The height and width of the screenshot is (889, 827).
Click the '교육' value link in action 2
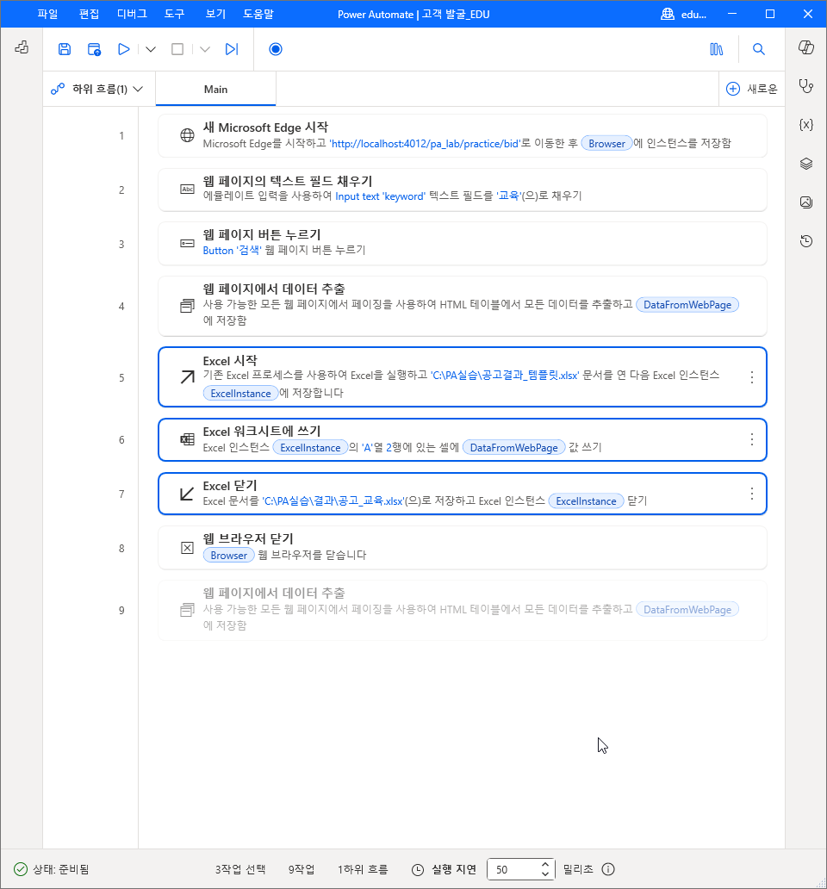click(x=509, y=196)
